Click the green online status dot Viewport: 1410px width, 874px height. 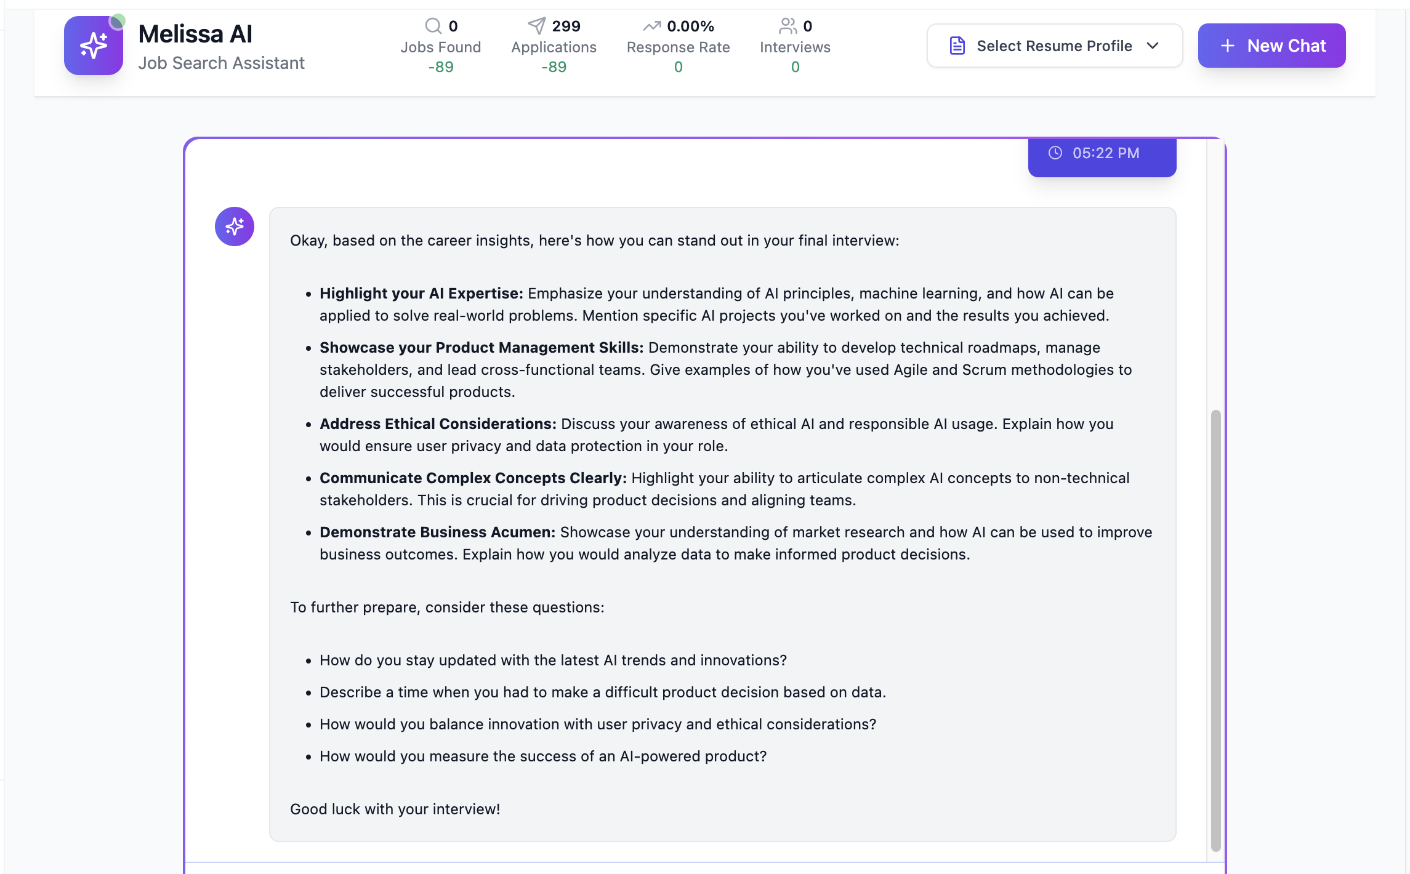[x=118, y=22]
